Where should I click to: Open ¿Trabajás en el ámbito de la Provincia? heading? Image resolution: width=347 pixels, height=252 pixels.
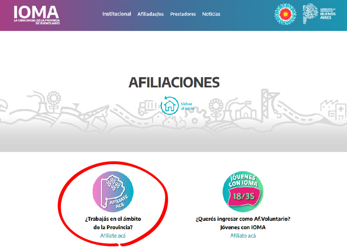[x=113, y=223]
